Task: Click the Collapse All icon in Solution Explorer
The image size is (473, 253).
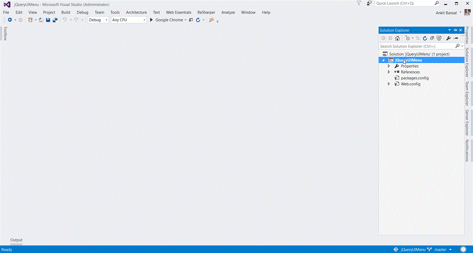Action: pos(432,38)
